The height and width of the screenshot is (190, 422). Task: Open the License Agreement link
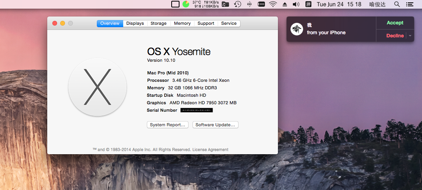211,149
